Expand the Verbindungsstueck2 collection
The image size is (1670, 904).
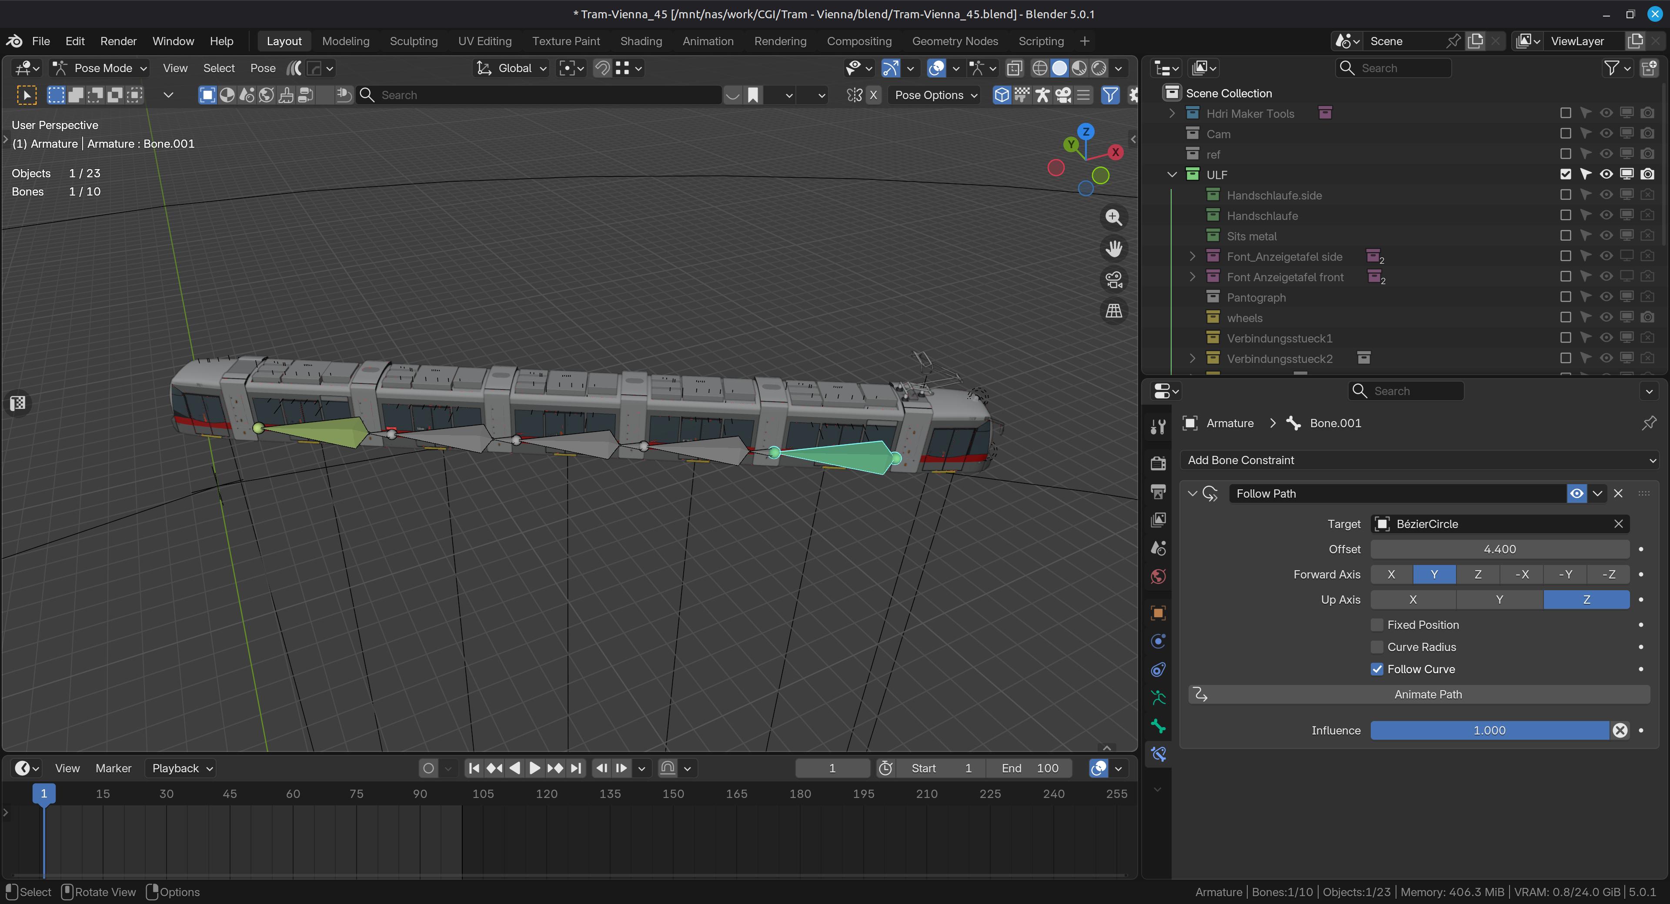pos(1192,359)
